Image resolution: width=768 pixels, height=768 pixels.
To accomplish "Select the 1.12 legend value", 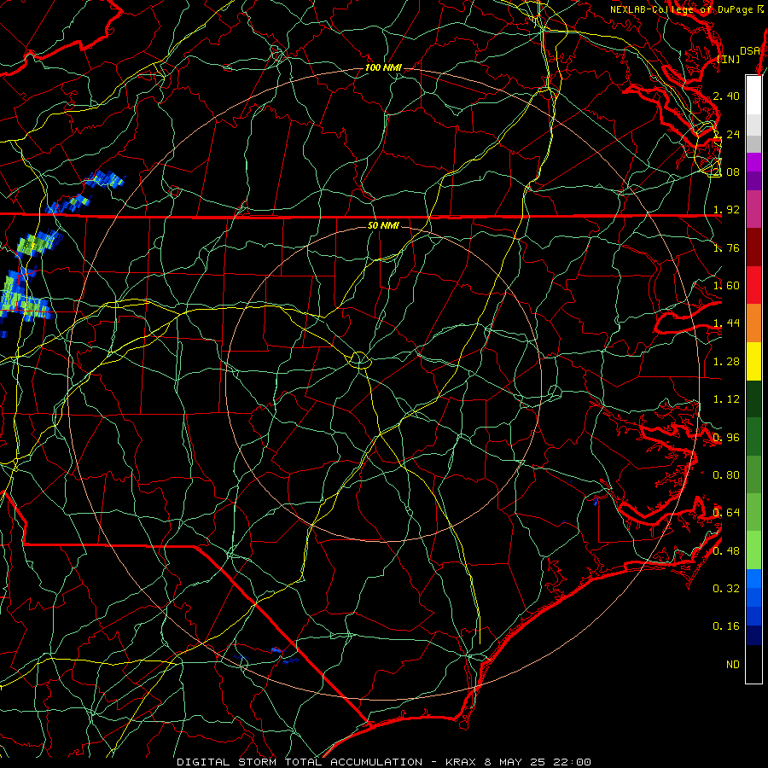I will pyautogui.click(x=726, y=399).
